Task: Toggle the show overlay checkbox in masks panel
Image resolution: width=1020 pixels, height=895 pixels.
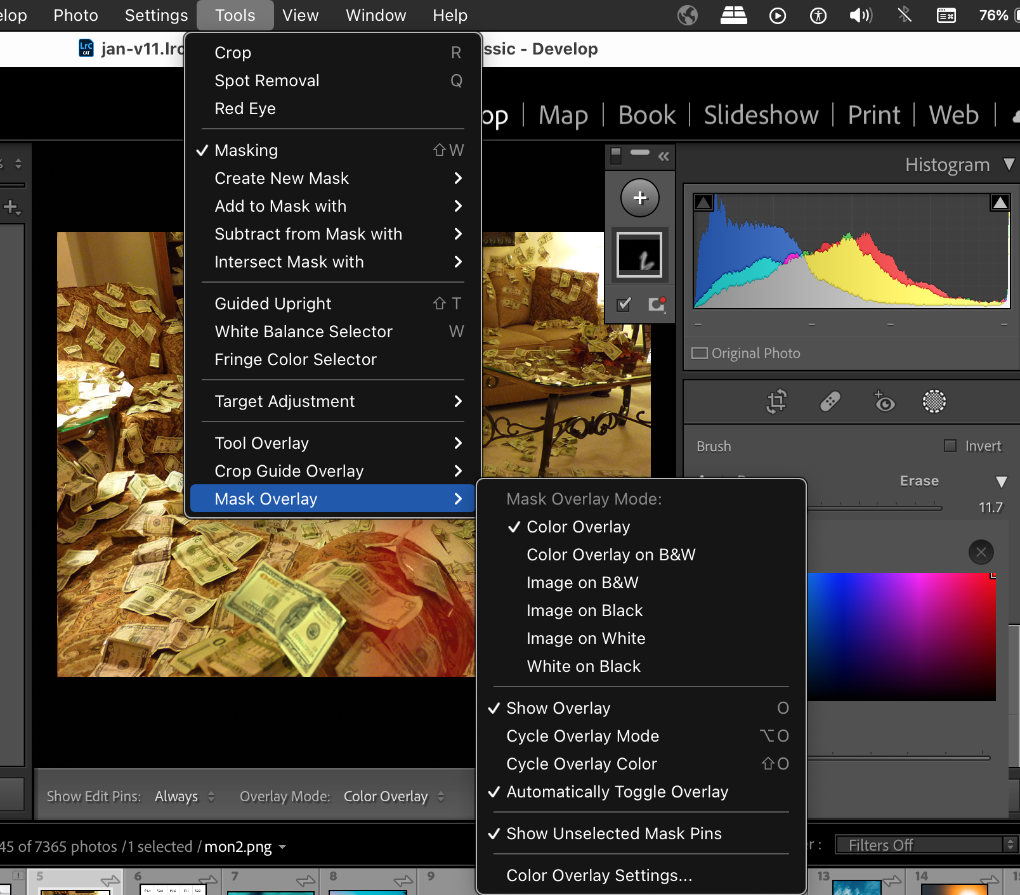Action: click(624, 305)
